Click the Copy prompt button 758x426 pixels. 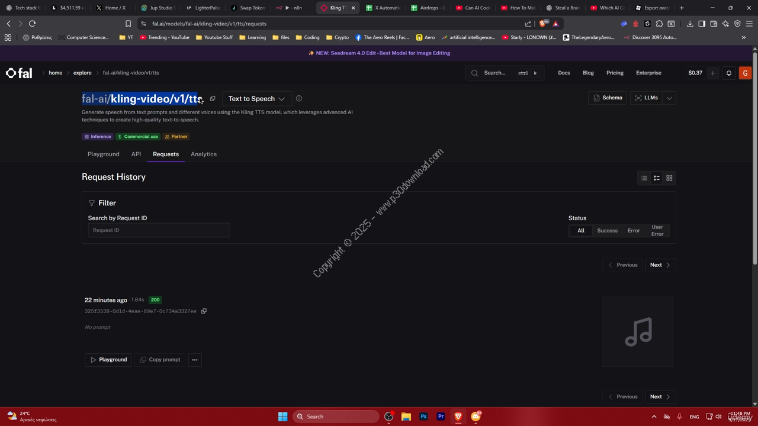point(160,360)
